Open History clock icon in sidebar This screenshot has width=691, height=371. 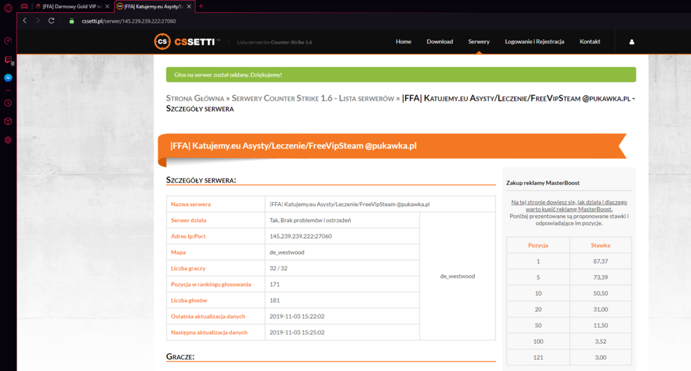(8, 103)
